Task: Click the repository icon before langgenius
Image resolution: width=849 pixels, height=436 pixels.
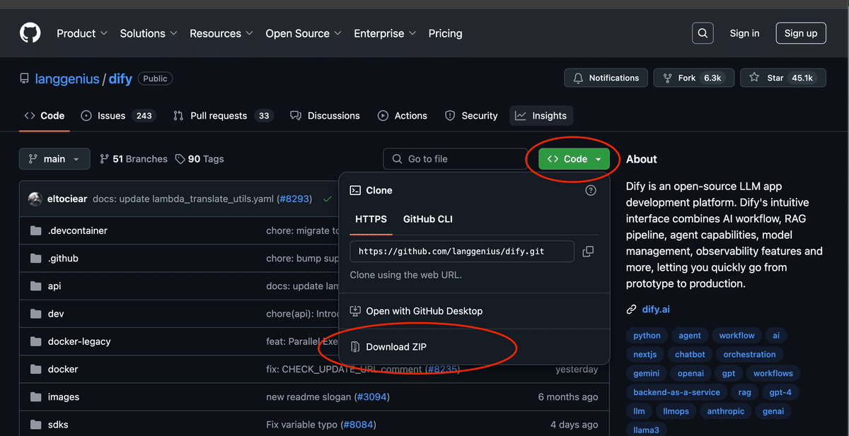Action: (x=25, y=78)
